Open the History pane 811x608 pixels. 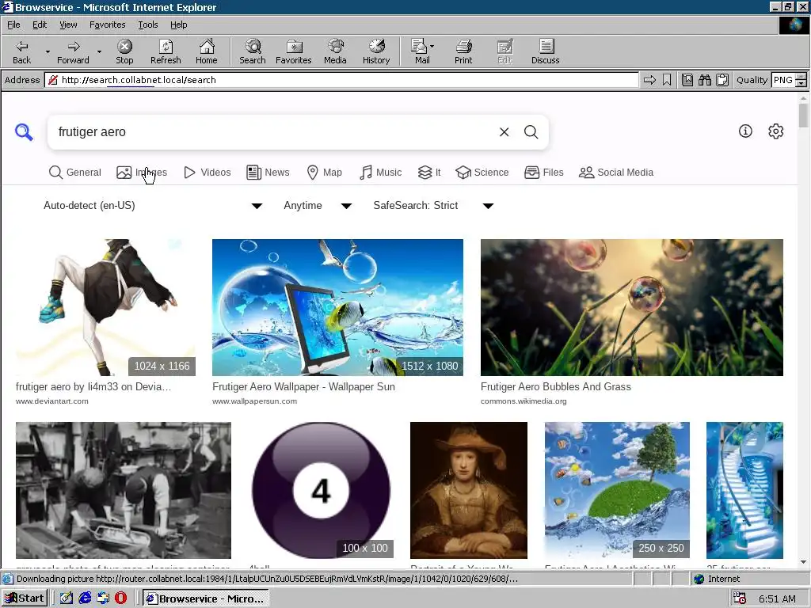point(376,51)
